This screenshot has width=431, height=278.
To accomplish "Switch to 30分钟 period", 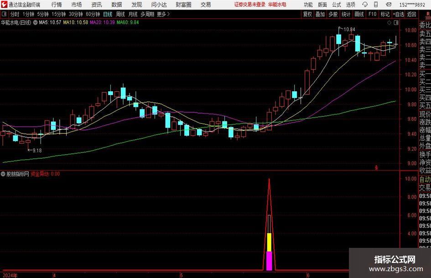I will click(76, 14).
